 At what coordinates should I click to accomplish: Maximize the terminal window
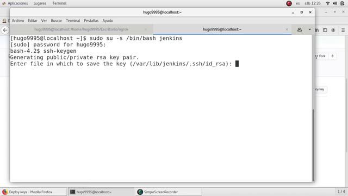[301, 13]
